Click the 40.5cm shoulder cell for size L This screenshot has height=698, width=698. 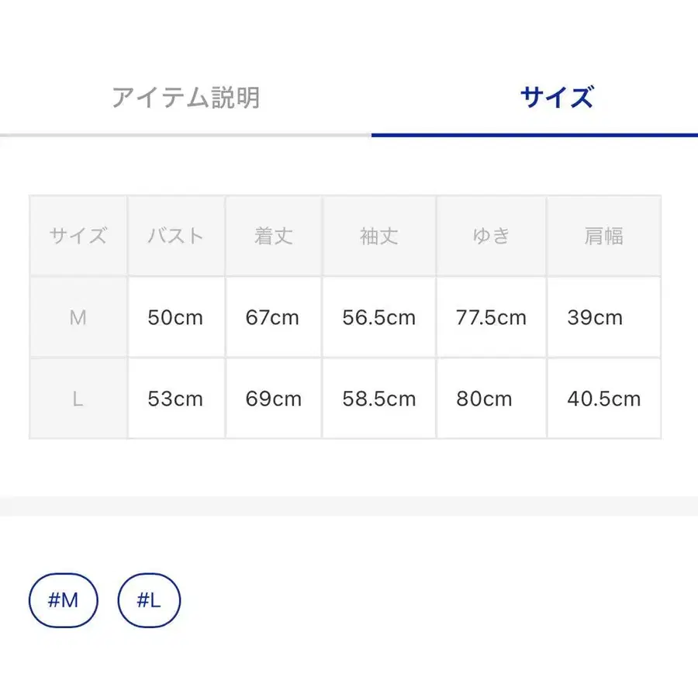click(x=604, y=399)
